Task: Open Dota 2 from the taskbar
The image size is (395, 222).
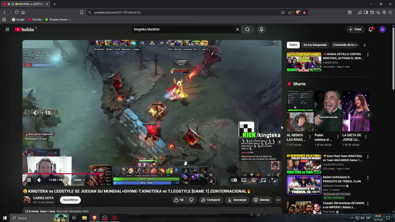Action: click(115, 218)
